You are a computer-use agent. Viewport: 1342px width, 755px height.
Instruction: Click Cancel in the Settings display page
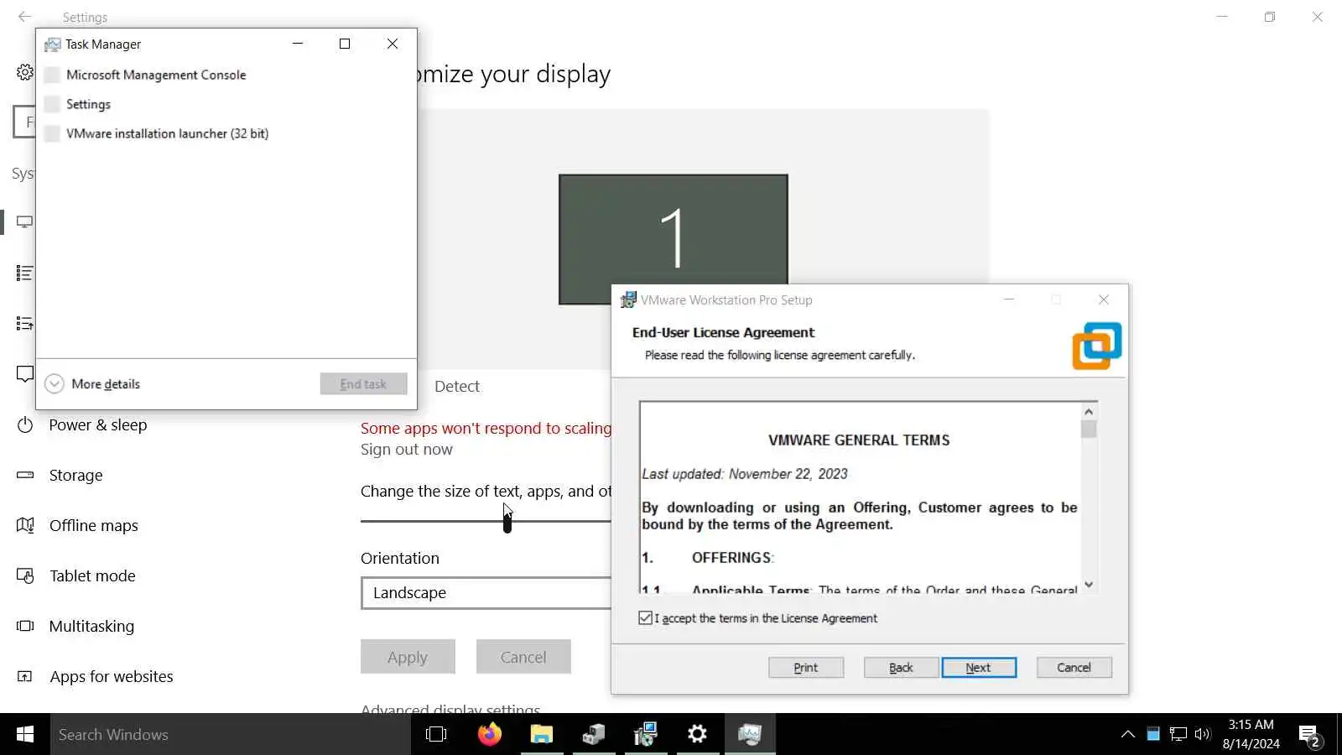click(523, 657)
